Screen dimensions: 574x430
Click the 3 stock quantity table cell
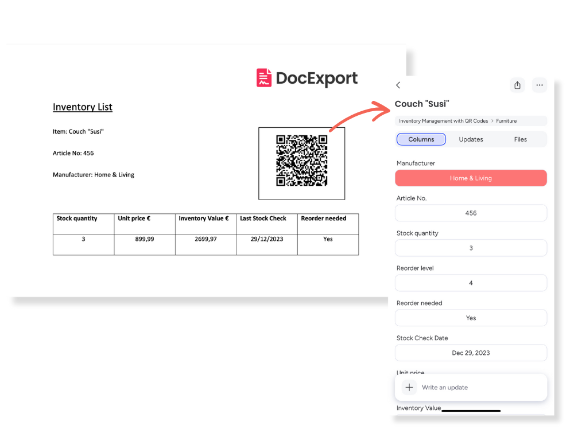83,244
